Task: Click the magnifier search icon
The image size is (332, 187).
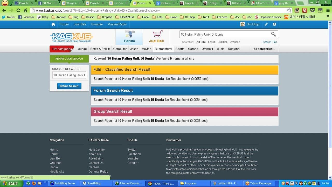Action: tap(273, 34)
